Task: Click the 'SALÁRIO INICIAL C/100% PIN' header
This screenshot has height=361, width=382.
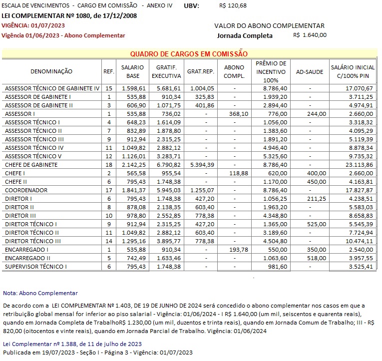Action: point(353,71)
